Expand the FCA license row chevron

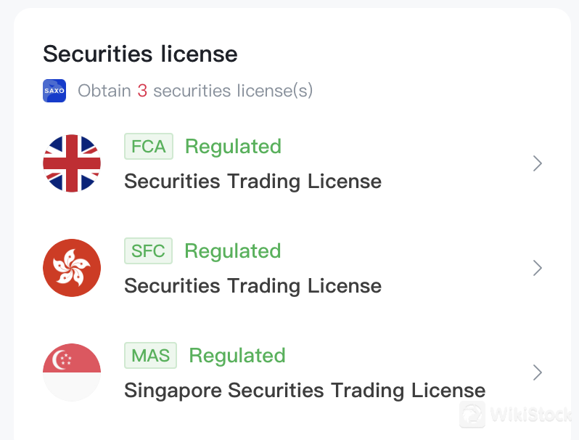tap(537, 163)
